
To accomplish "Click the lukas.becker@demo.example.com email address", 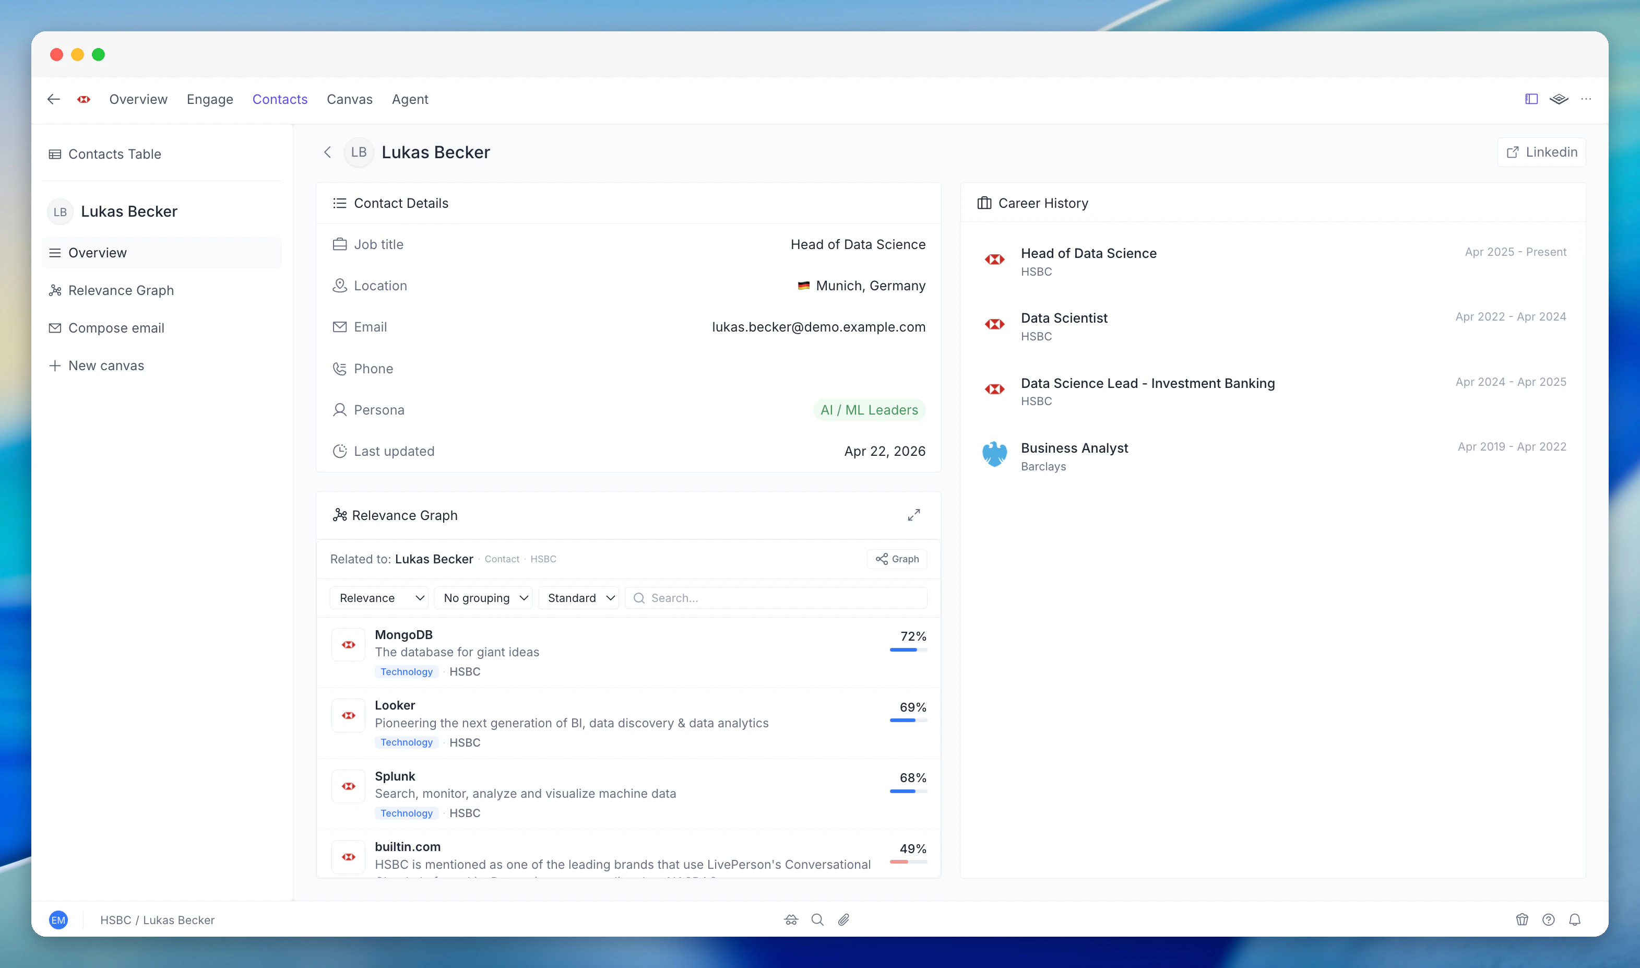I will pyautogui.click(x=818, y=327).
